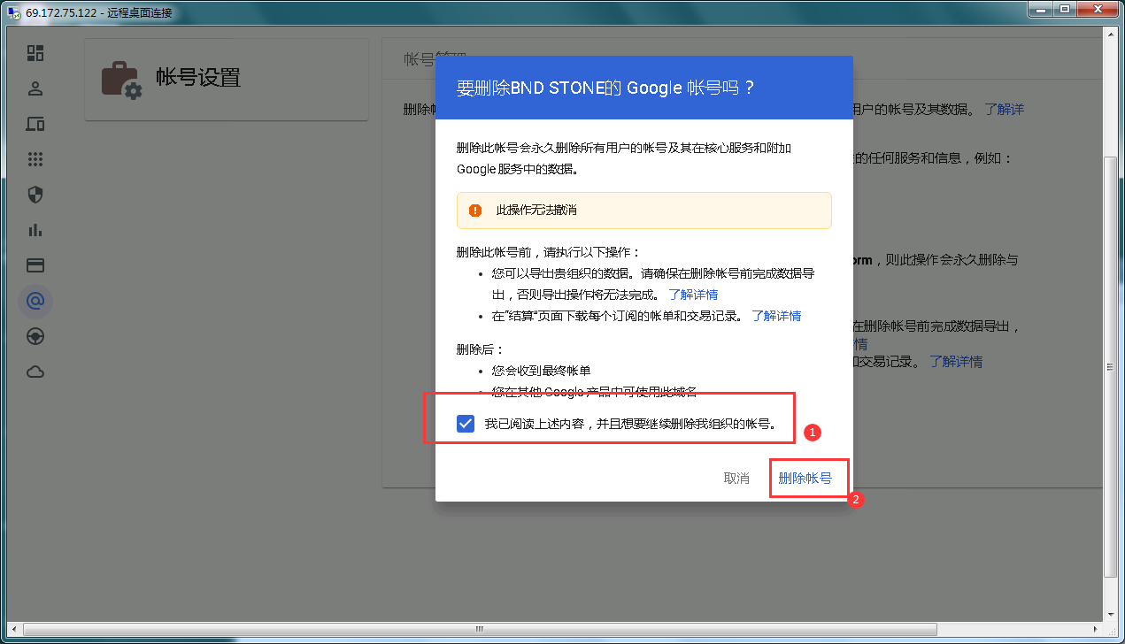Viewport: 1125px width, 644px height.
Task: Click the scroll down arrow of vertical scrollbar
Action: click(1110, 613)
